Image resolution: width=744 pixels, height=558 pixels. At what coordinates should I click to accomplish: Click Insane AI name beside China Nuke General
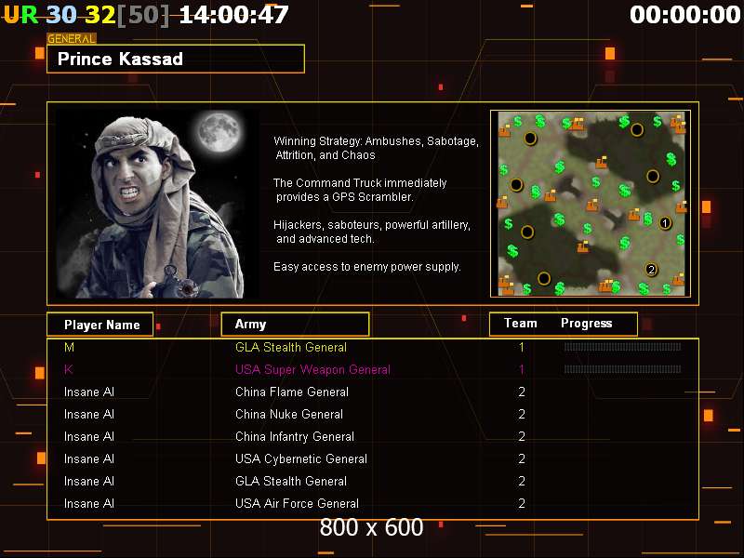(89, 414)
